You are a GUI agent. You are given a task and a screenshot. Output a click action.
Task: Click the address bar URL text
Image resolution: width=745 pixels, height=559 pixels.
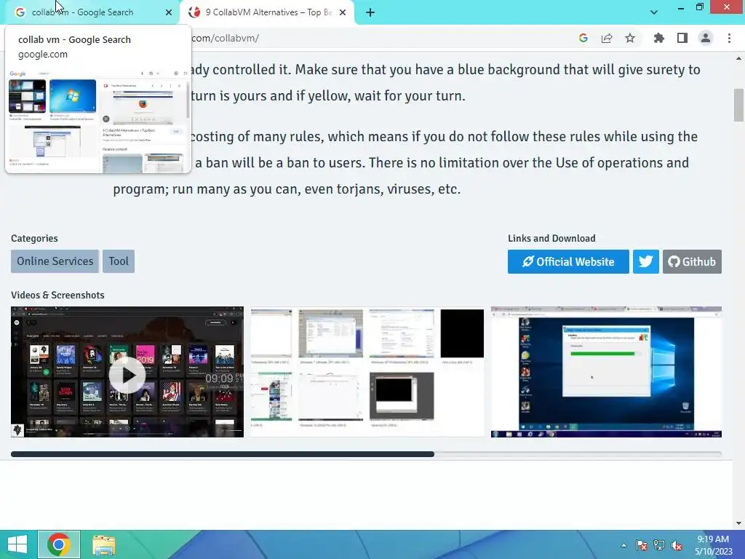pyautogui.click(x=226, y=38)
